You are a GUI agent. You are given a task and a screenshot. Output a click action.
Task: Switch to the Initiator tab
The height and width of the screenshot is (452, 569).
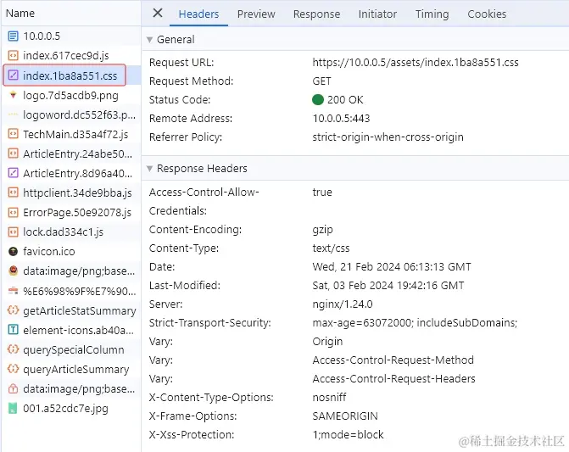(x=377, y=14)
